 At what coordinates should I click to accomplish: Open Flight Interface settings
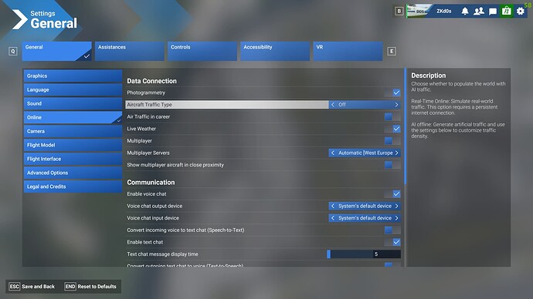(73, 159)
